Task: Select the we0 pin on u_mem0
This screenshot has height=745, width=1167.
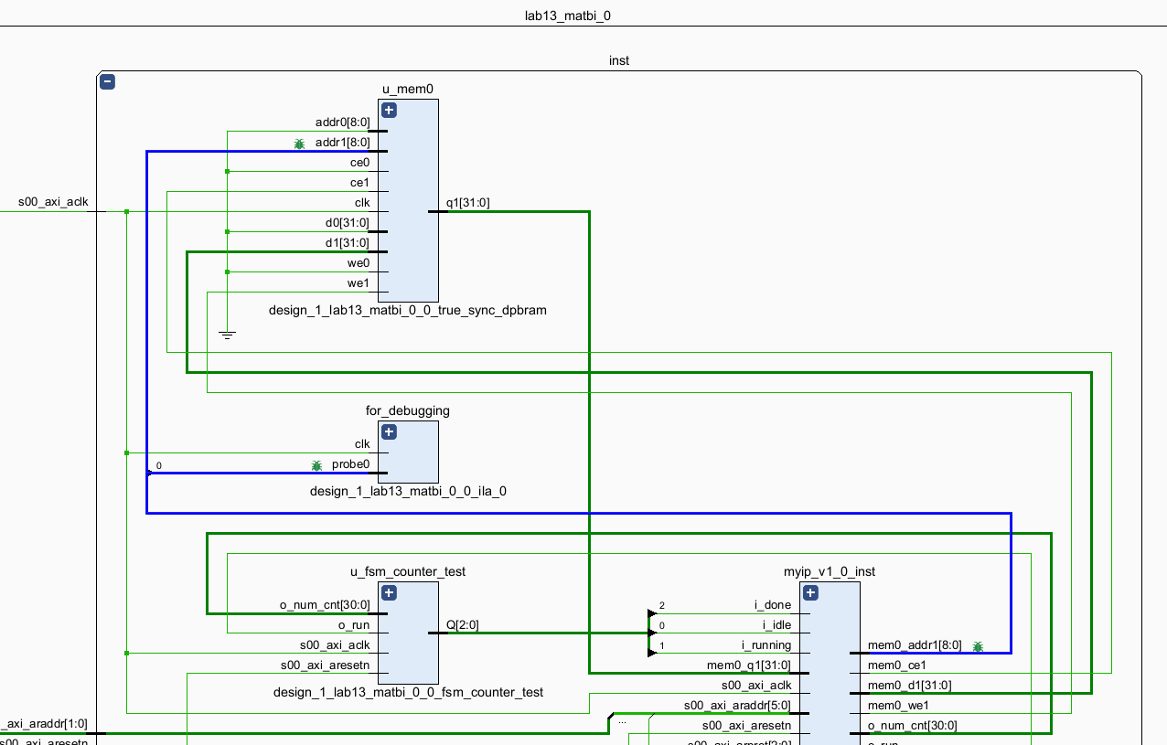Action: coord(359,263)
